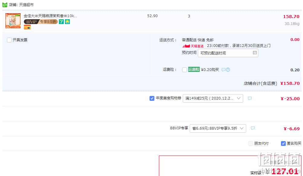Click the Tmall Supermarket store logo icon
Screen dimensions: 303x176
coord(5,5)
